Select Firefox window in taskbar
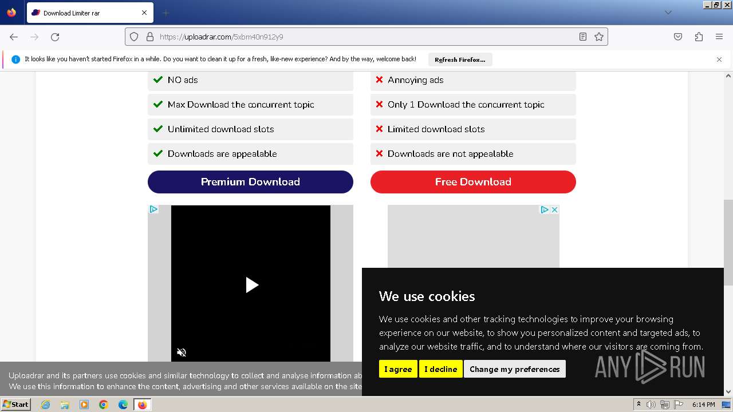Viewport: 733px width, 412px height. (x=142, y=405)
